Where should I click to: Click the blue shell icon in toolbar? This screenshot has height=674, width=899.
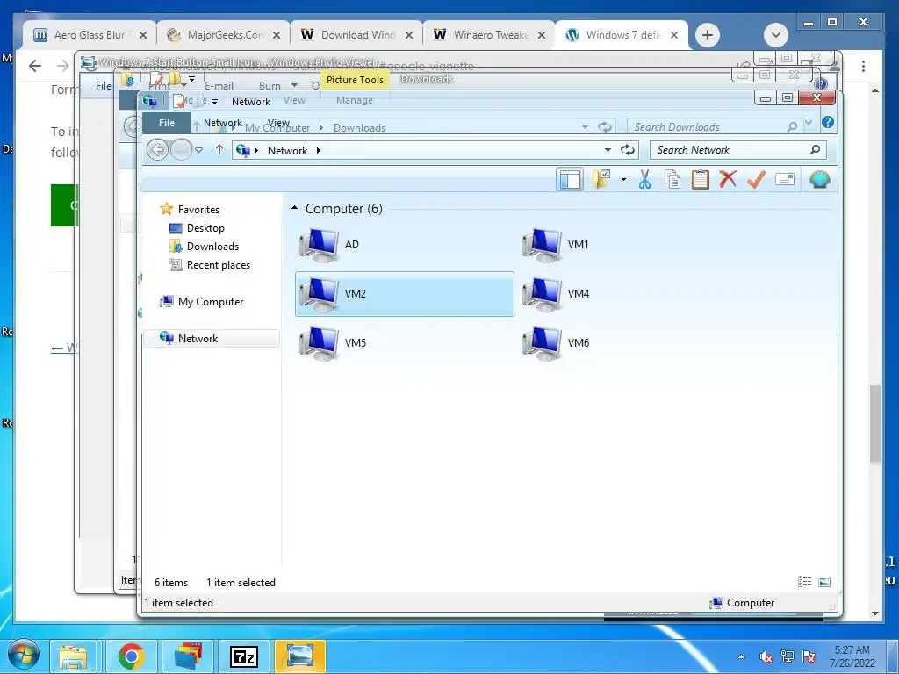[819, 179]
